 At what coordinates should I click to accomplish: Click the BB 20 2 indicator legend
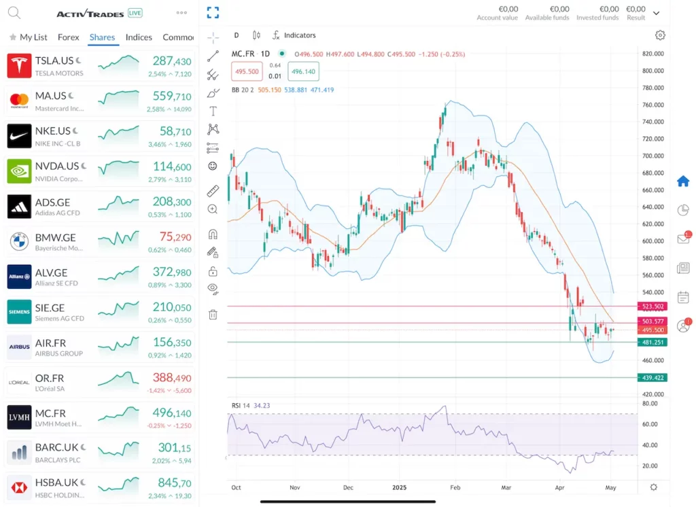tap(243, 90)
